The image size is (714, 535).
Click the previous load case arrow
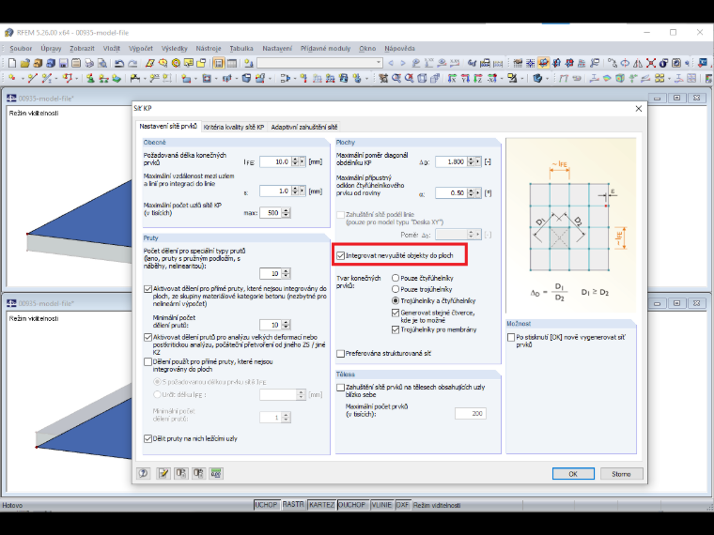click(x=391, y=63)
